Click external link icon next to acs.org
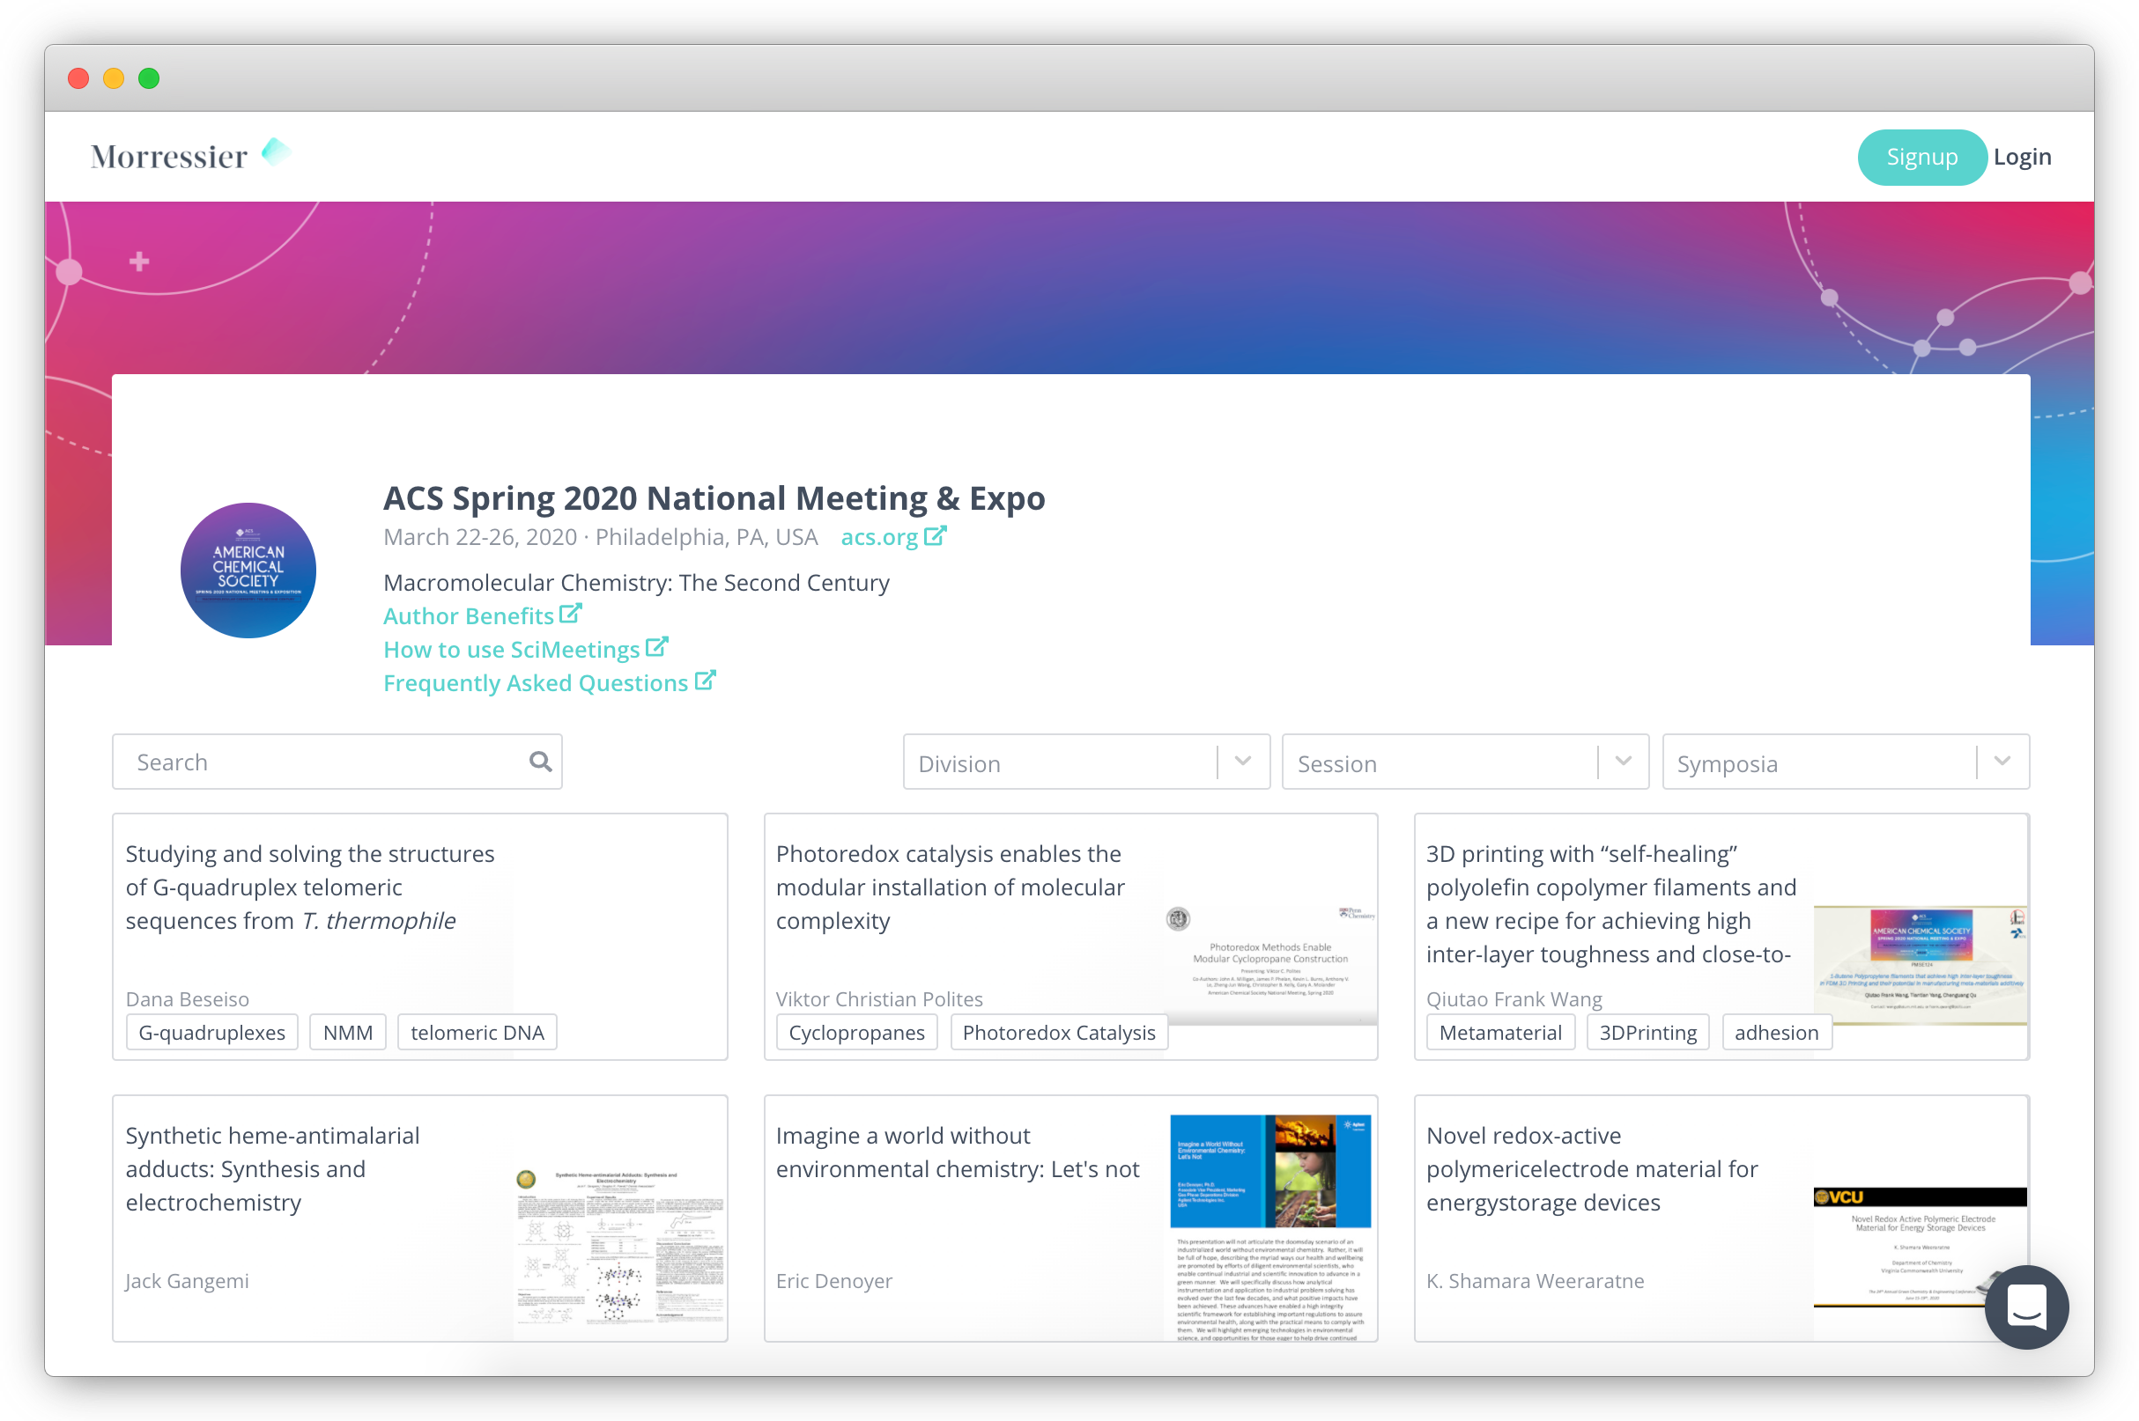 [935, 535]
